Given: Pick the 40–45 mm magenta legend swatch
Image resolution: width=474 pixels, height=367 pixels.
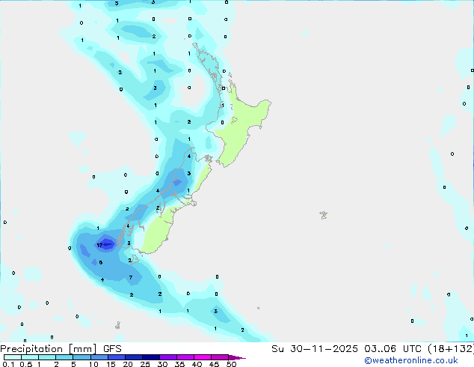Looking at the screenshot, I should pos(203,357).
